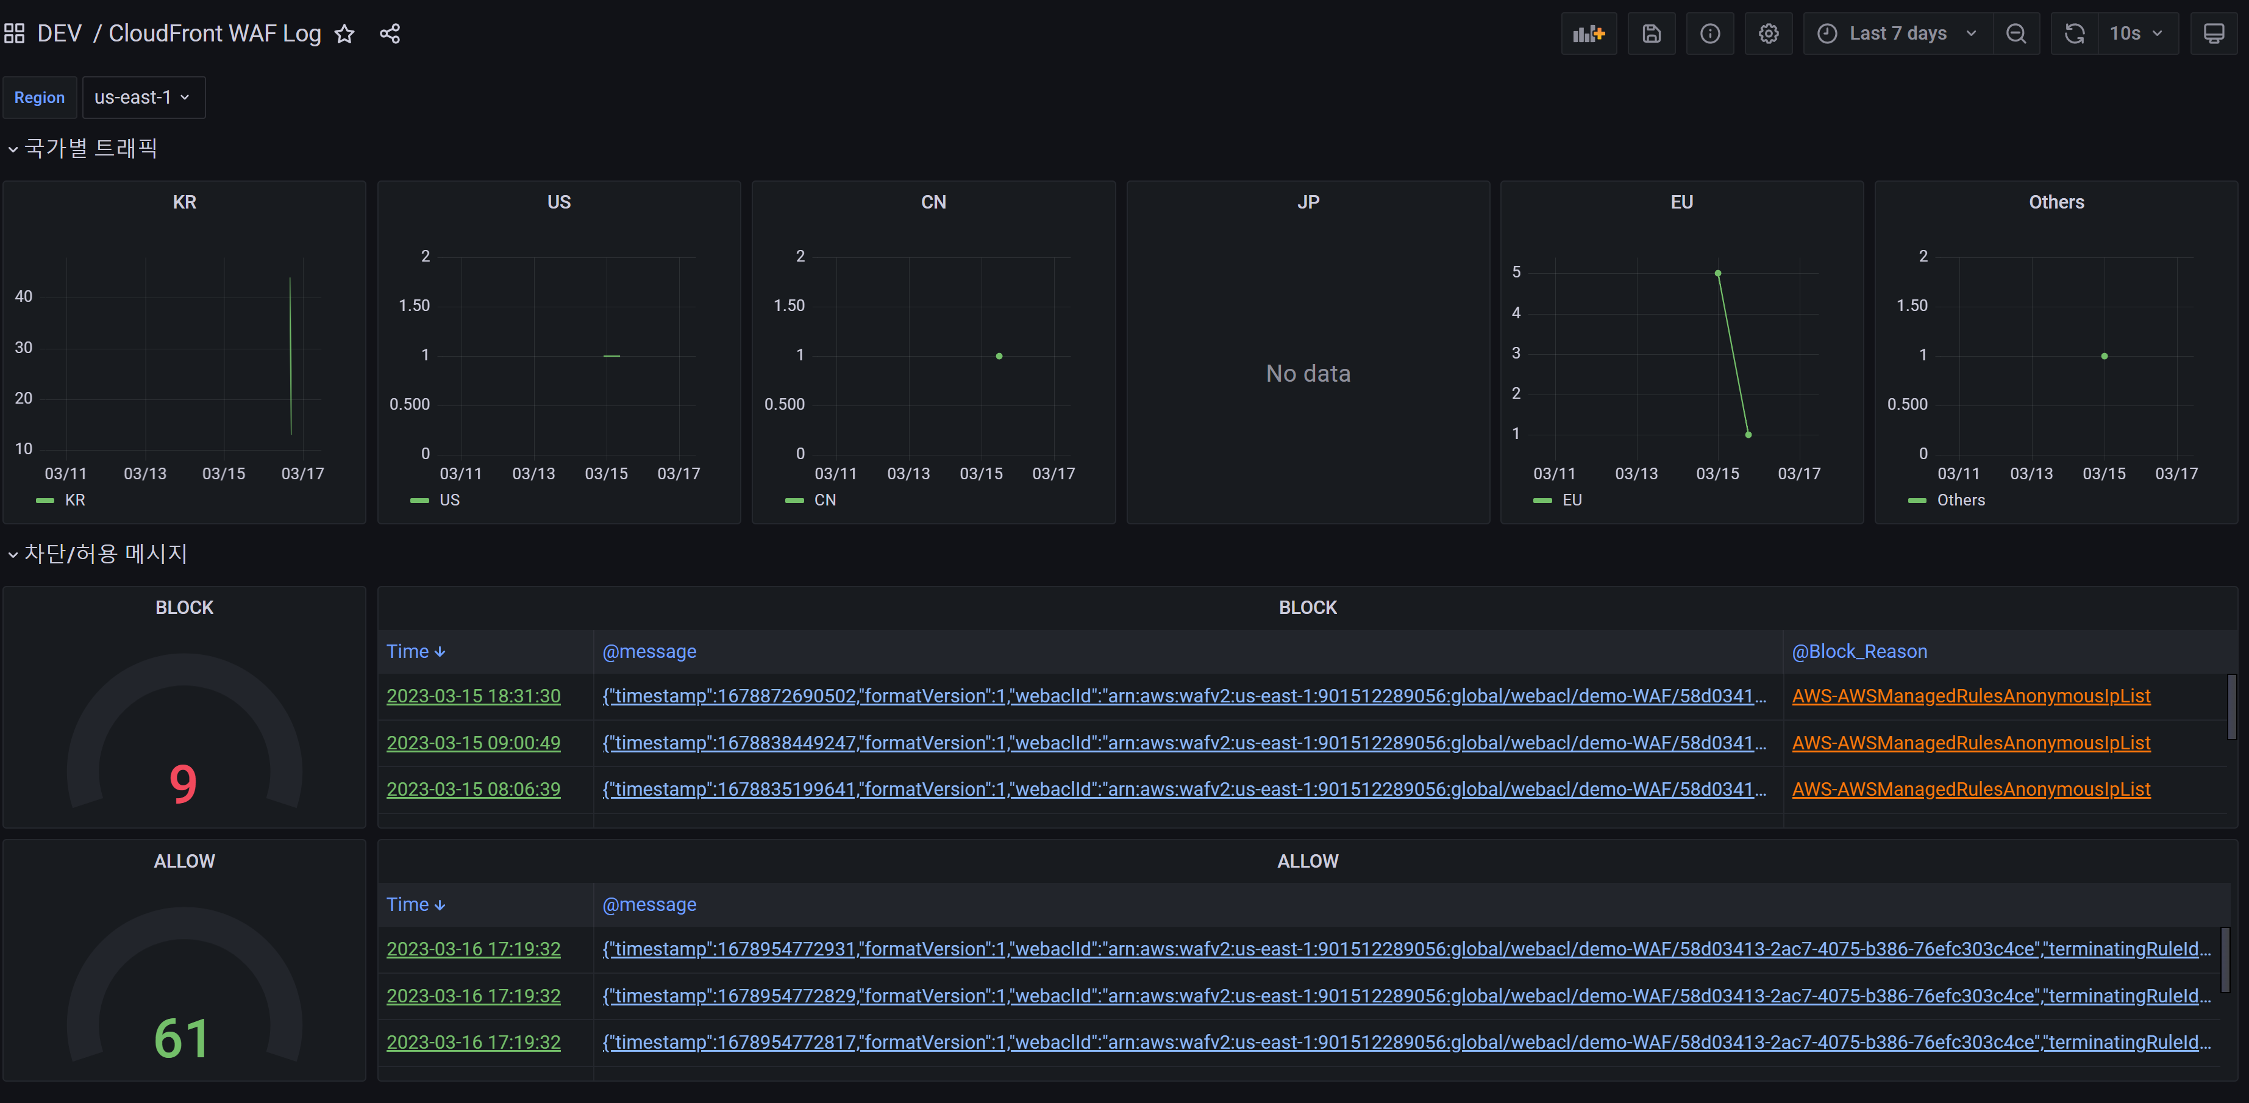
Task: Share the CloudFront WAF Log dashboard
Action: pyautogui.click(x=390, y=33)
